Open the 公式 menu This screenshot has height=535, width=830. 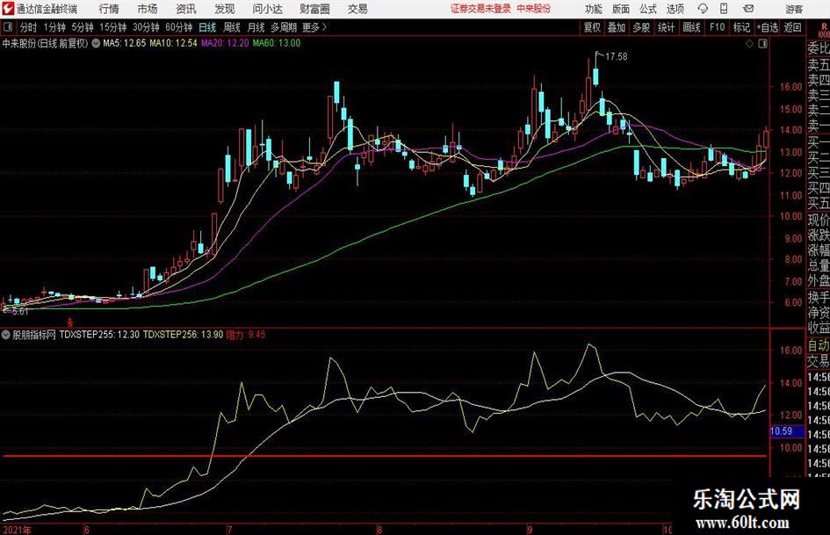(x=648, y=9)
